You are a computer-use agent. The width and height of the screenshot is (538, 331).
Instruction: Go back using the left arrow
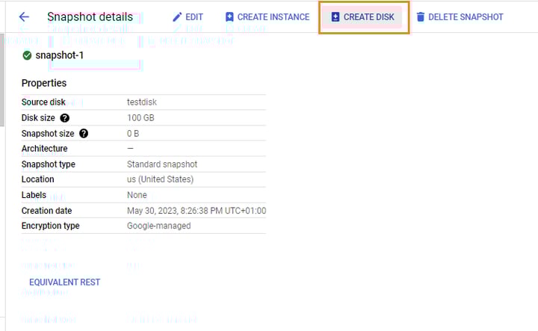click(24, 16)
